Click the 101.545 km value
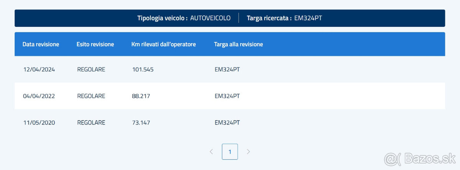The height and width of the screenshot is (170, 460). (143, 70)
